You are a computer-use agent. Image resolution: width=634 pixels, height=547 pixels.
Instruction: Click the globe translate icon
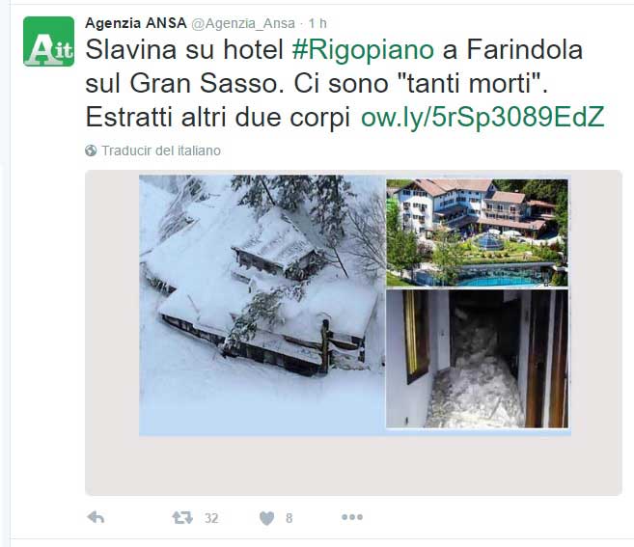[91, 150]
